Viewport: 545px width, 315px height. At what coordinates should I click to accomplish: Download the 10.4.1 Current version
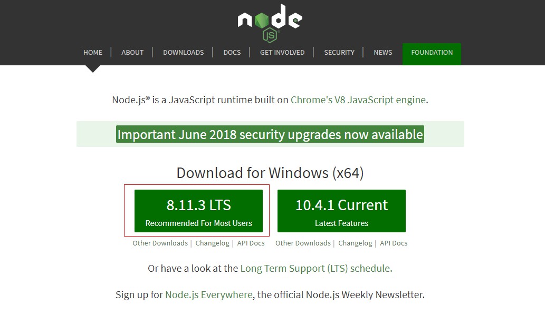[341, 211]
